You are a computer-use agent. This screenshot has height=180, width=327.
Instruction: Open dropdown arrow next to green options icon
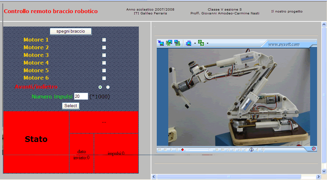click(207, 43)
